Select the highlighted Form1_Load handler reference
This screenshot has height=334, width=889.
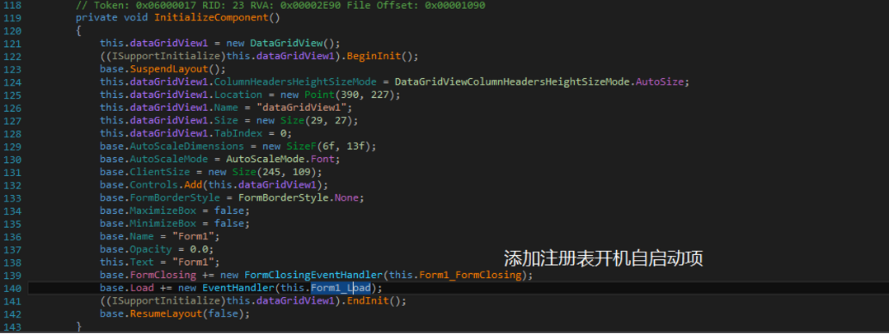coord(340,288)
